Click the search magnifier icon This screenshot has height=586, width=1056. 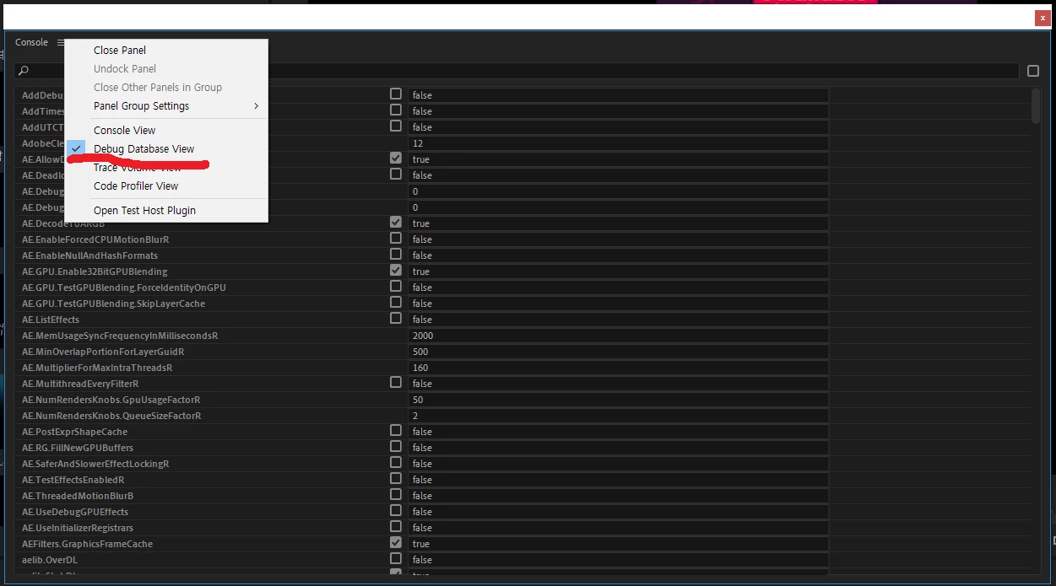[24, 71]
